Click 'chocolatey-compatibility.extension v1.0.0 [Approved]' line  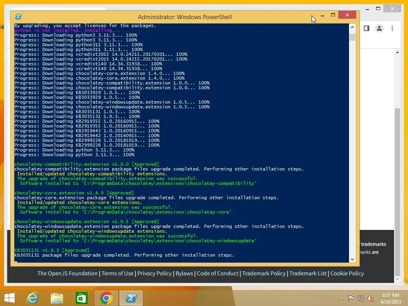tap(86, 164)
